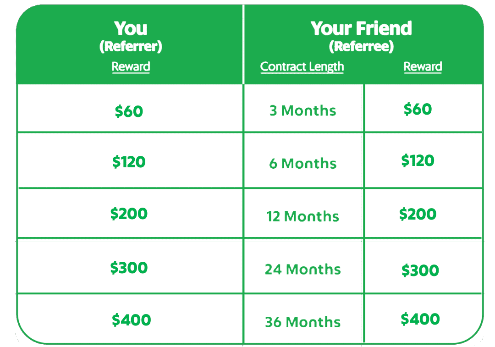Click the You (Referrer) header title
Screen dimensions: 495x347
(x=131, y=37)
